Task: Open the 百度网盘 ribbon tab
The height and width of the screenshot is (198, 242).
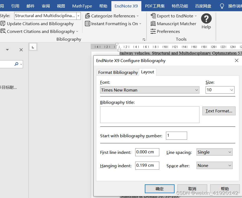Action: (x=203, y=6)
